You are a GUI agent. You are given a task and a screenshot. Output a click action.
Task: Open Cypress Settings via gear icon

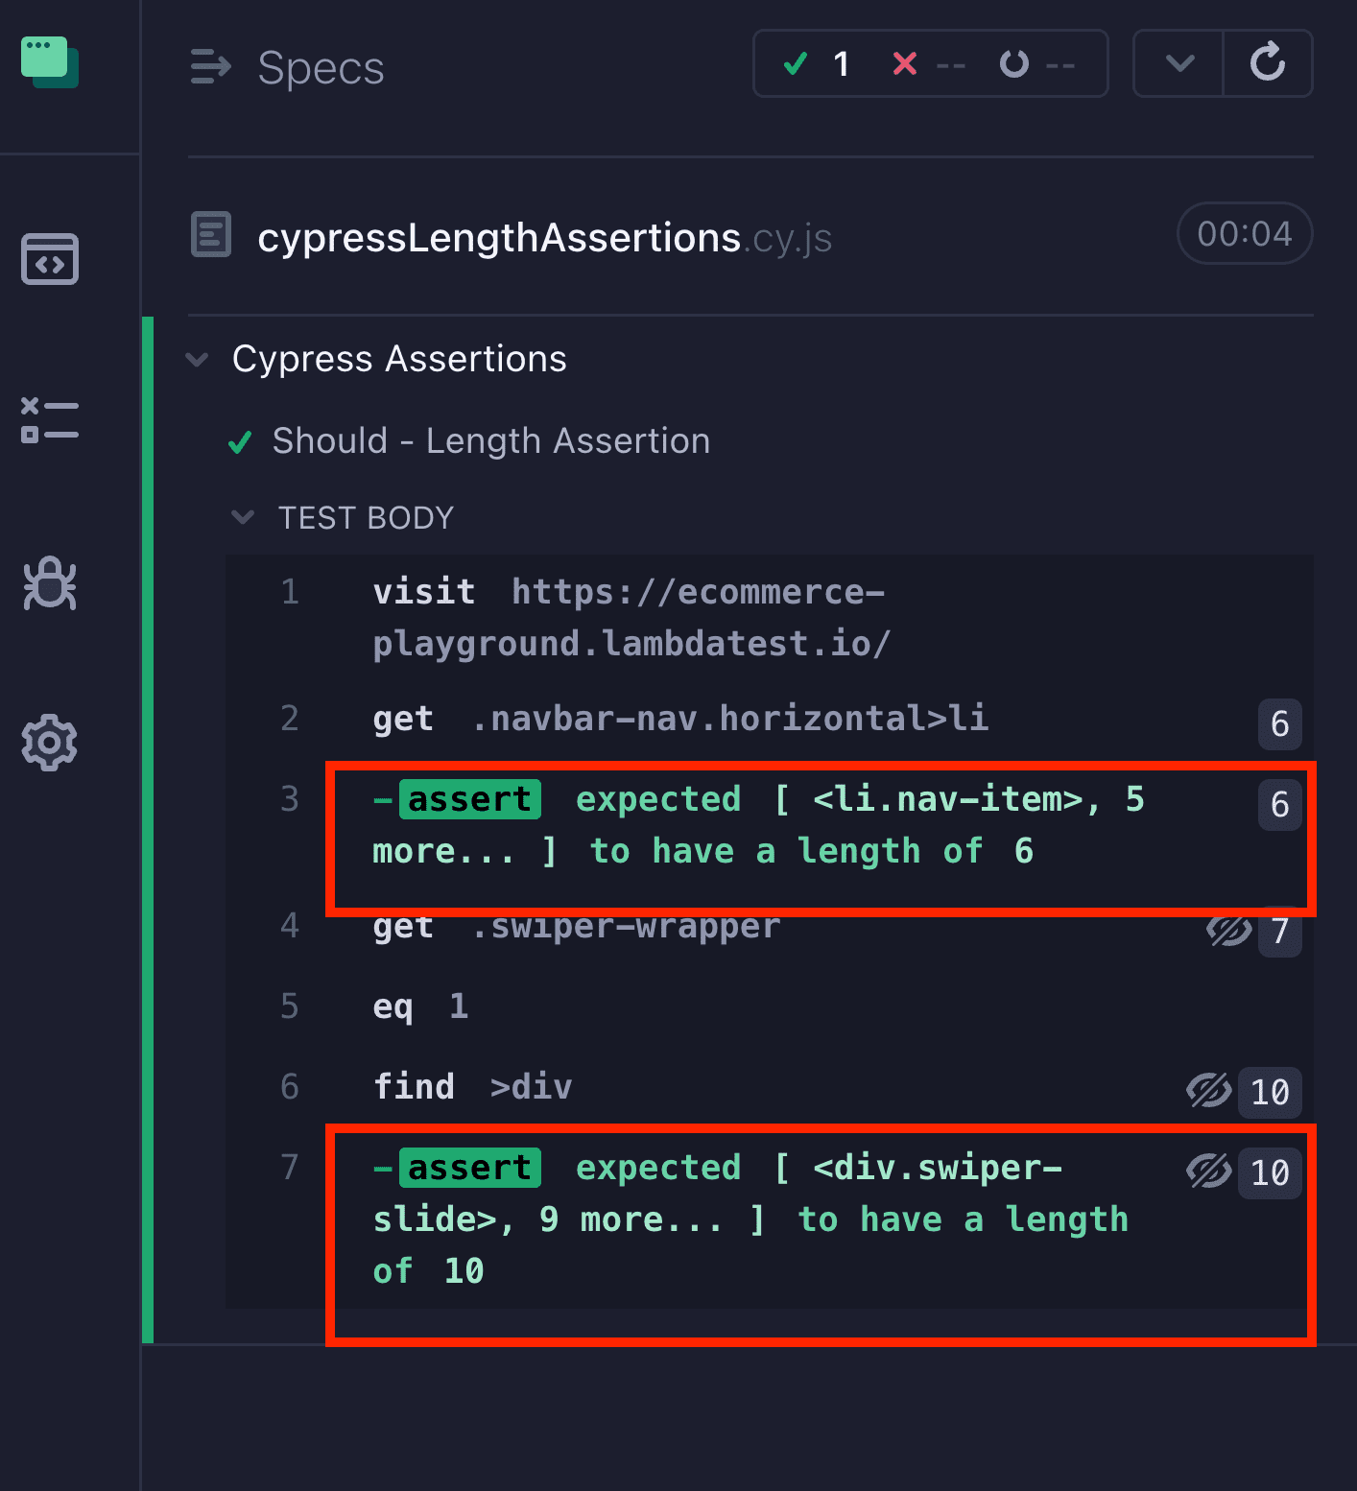49,741
